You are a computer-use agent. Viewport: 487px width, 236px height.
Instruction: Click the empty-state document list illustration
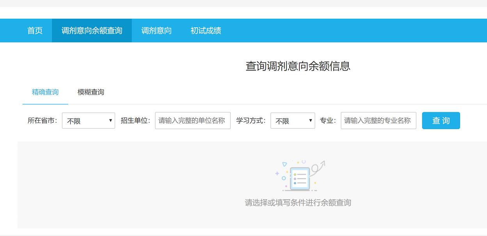click(300, 179)
